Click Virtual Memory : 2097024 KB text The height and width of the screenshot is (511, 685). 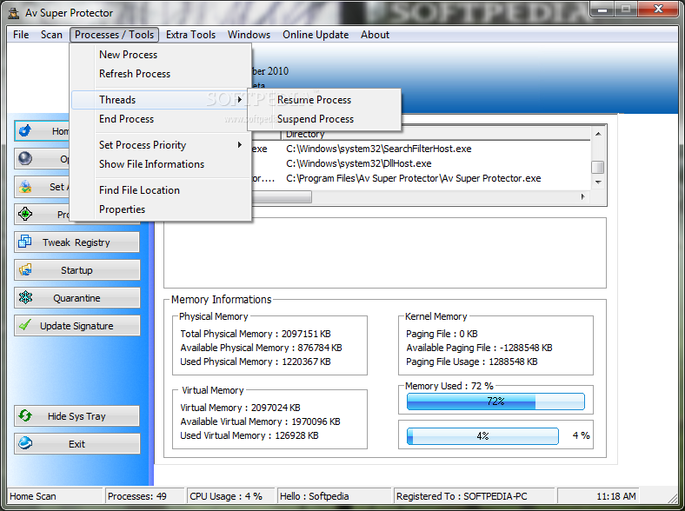[x=240, y=408]
